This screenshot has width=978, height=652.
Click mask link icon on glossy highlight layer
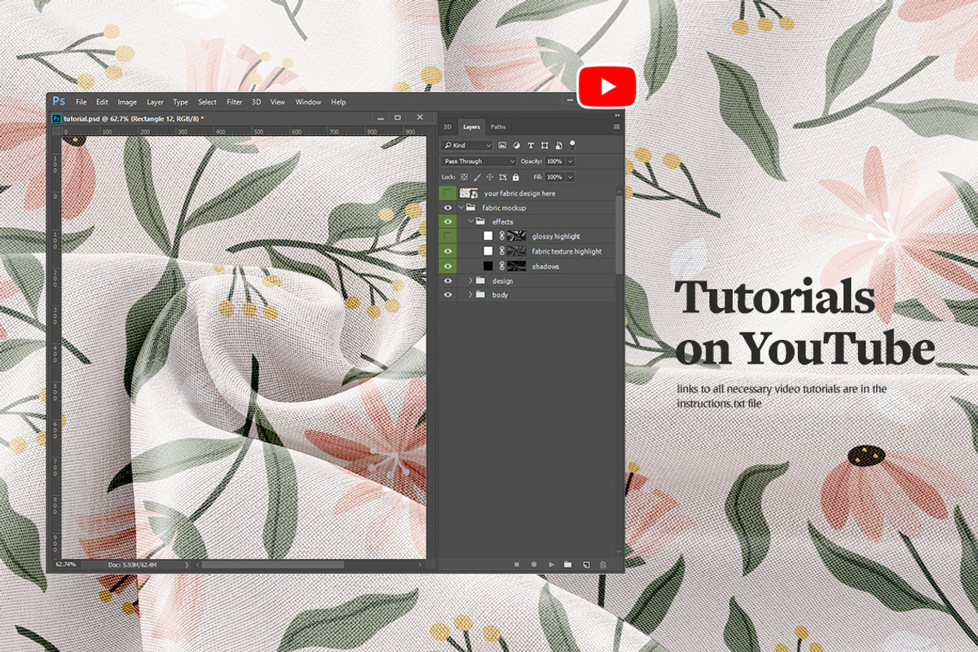502,236
